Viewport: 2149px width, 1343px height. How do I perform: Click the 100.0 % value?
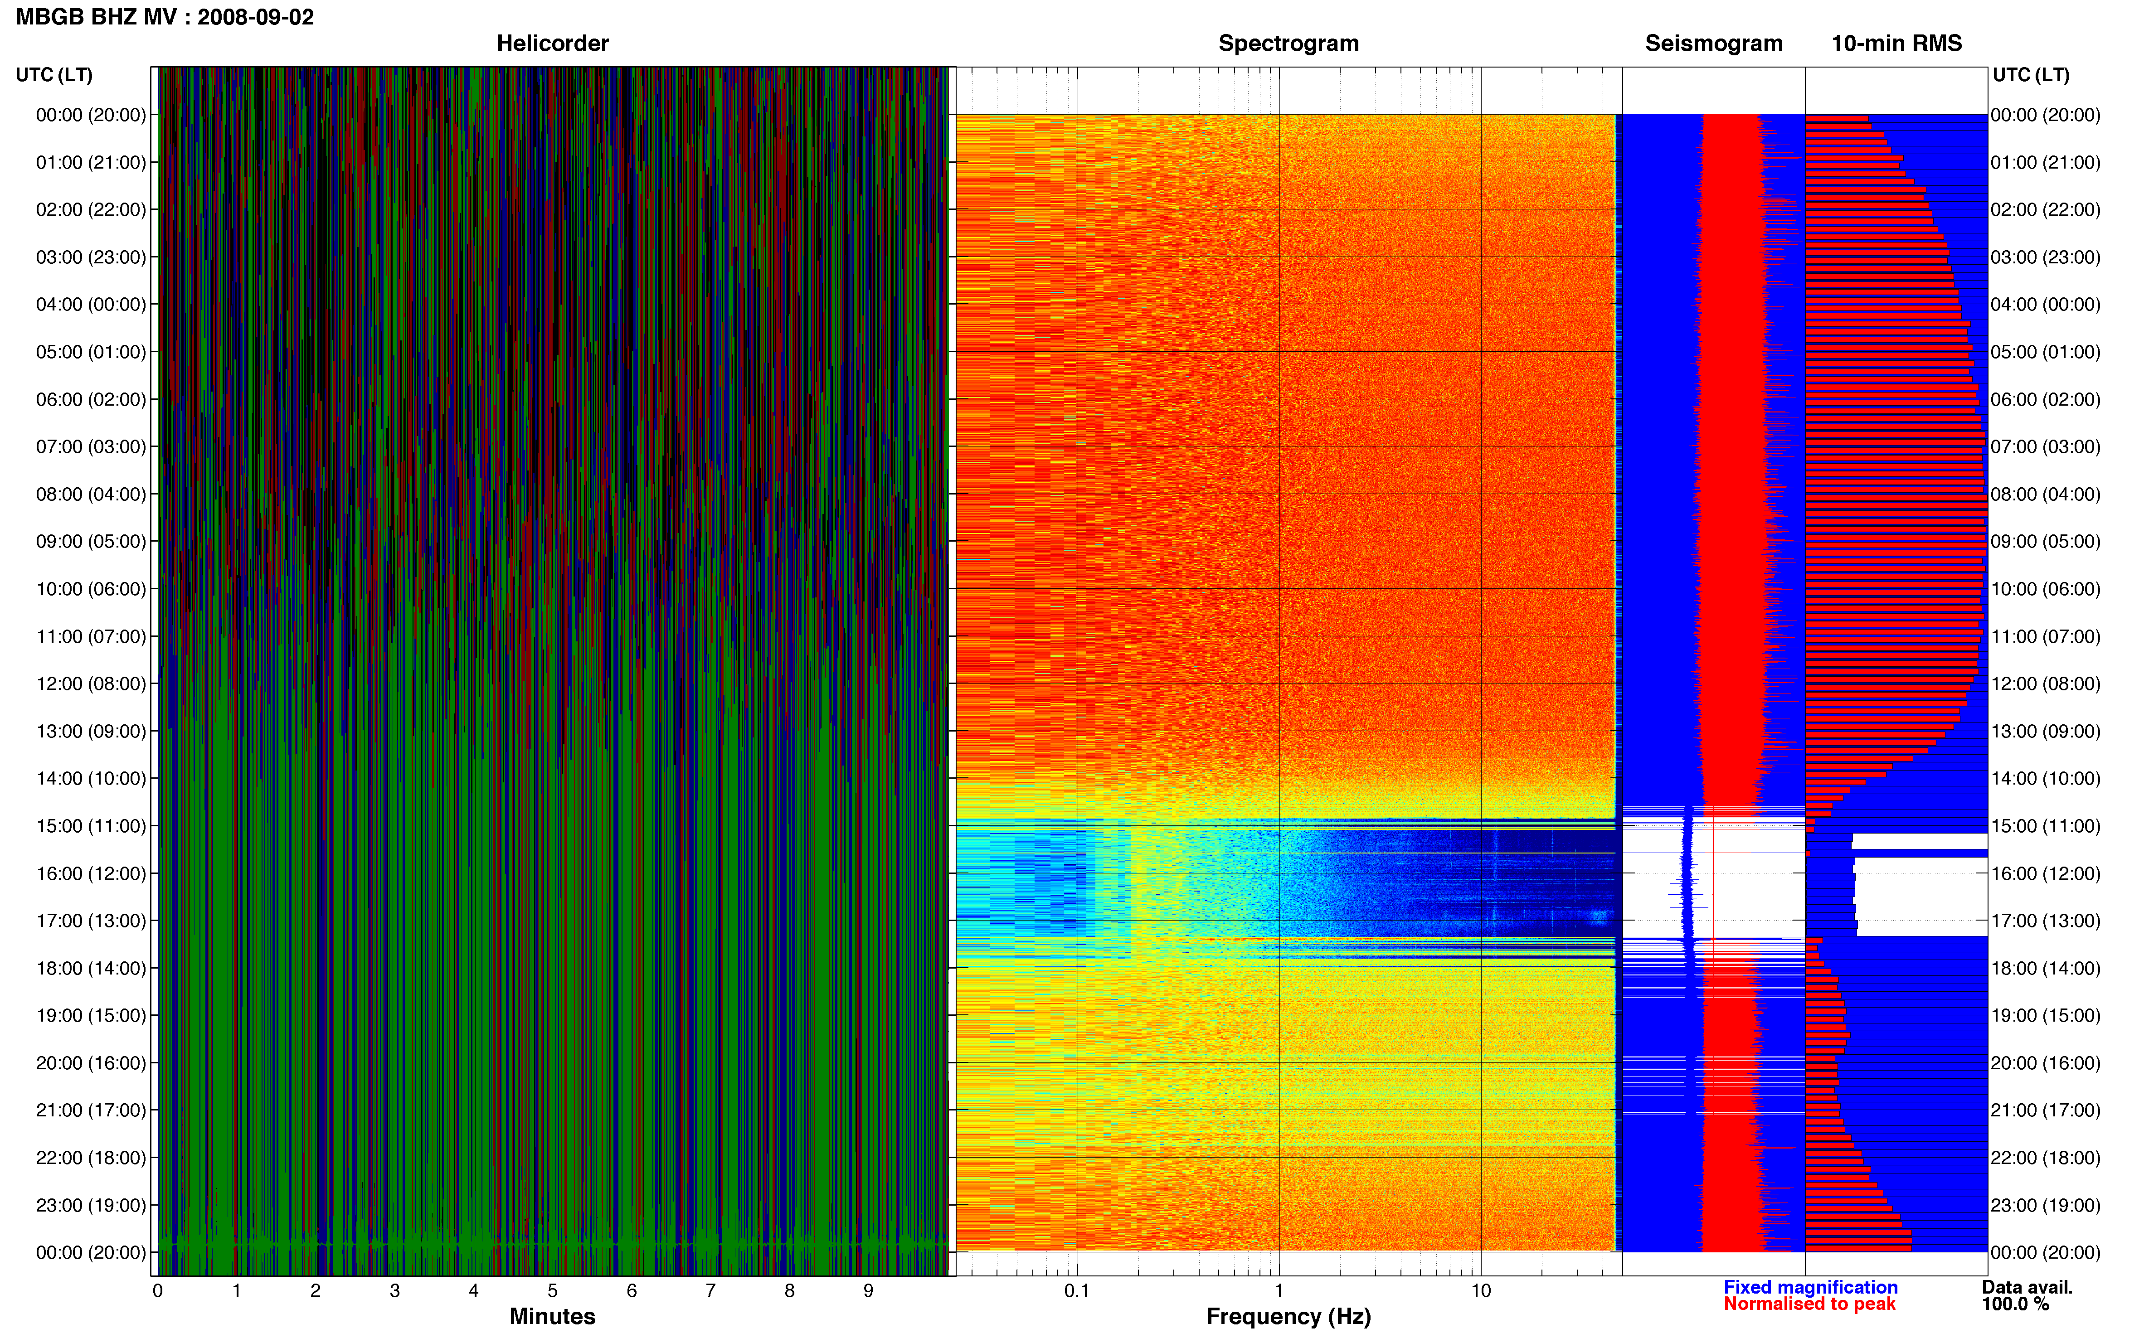pos(2015,1304)
